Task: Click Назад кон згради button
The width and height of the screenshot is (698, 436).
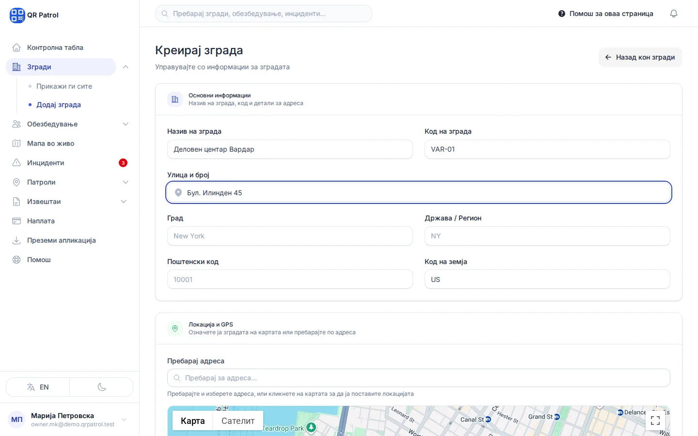Action: 640,57
